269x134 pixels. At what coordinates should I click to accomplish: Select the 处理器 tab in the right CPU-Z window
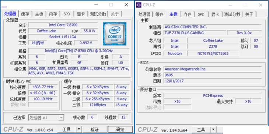coord(144,14)
